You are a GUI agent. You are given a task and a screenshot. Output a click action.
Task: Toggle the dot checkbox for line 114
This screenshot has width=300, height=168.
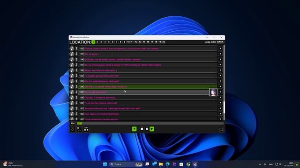(x=220, y=59)
